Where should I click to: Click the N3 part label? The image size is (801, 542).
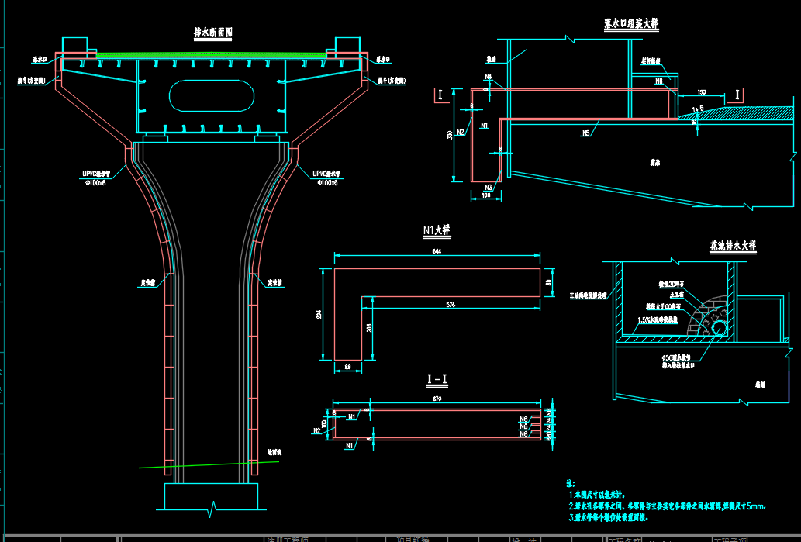pos(489,188)
